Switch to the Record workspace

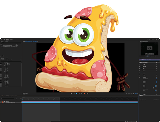coord(7,39)
